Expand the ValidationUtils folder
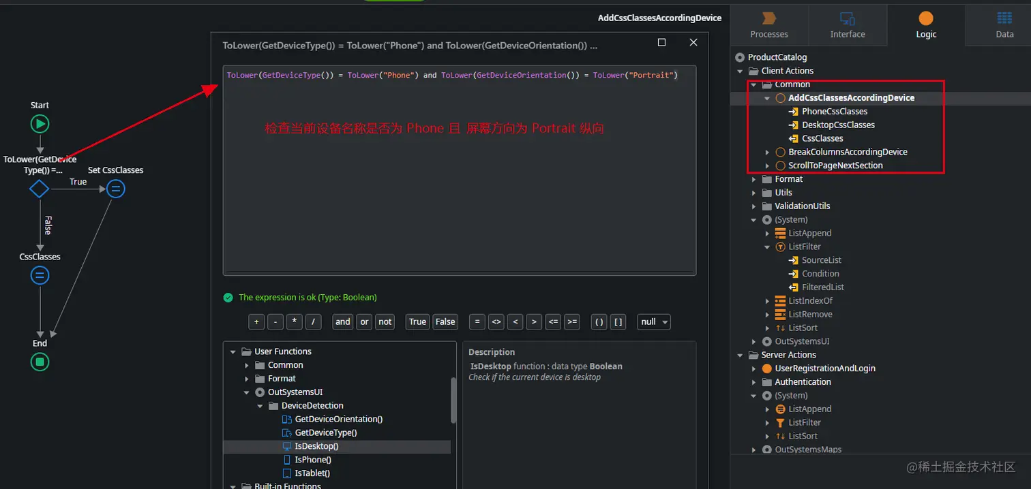The image size is (1031, 489). [753, 206]
